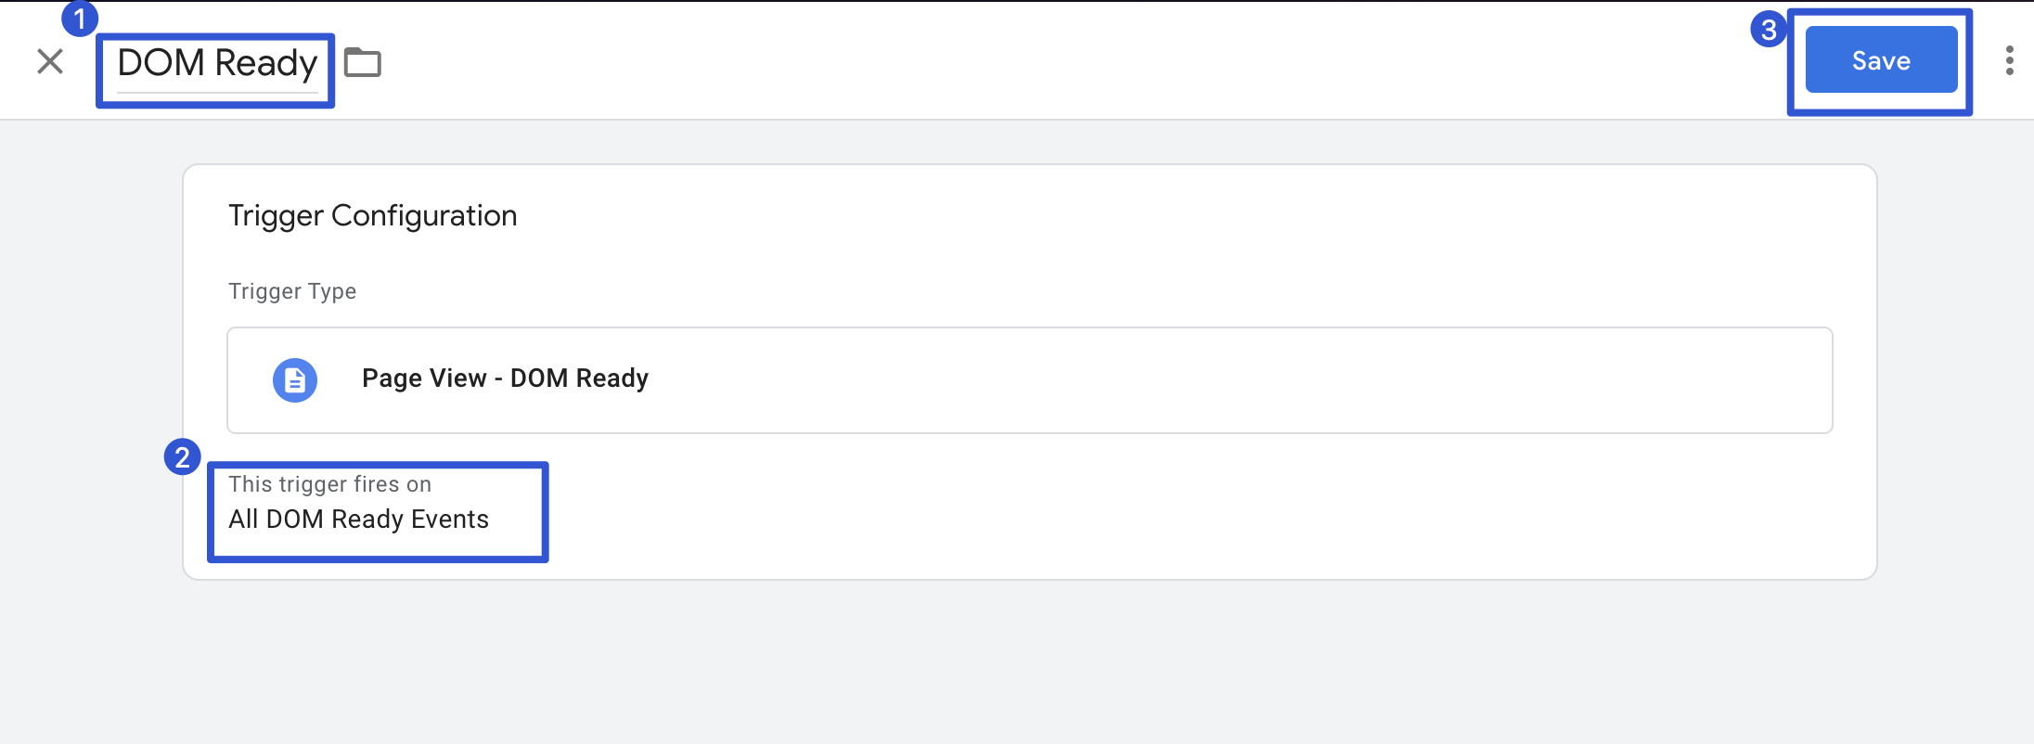Click the All DOM Ready Events text
Viewport: 2034px width, 744px height.
(x=358, y=520)
